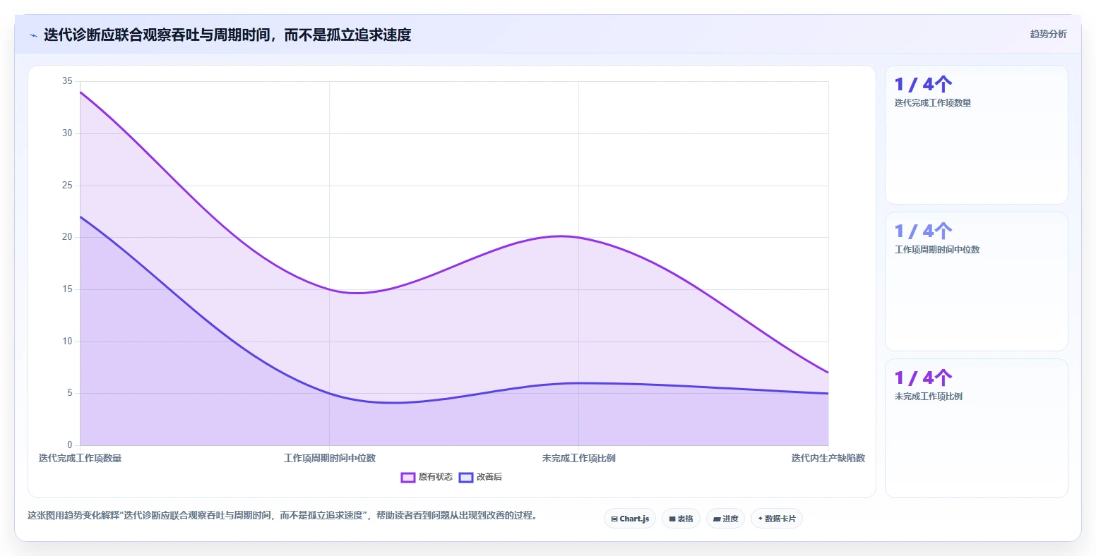The width and height of the screenshot is (1096, 556).
Task: Click the y-axis tick label 10
Action: click(x=67, y=342)
